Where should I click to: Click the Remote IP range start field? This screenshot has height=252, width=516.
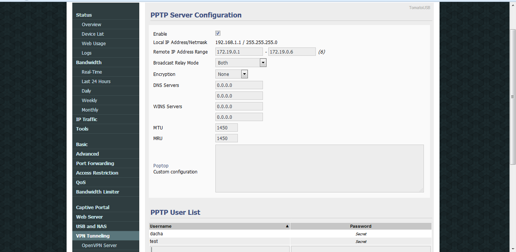(239, 52)
